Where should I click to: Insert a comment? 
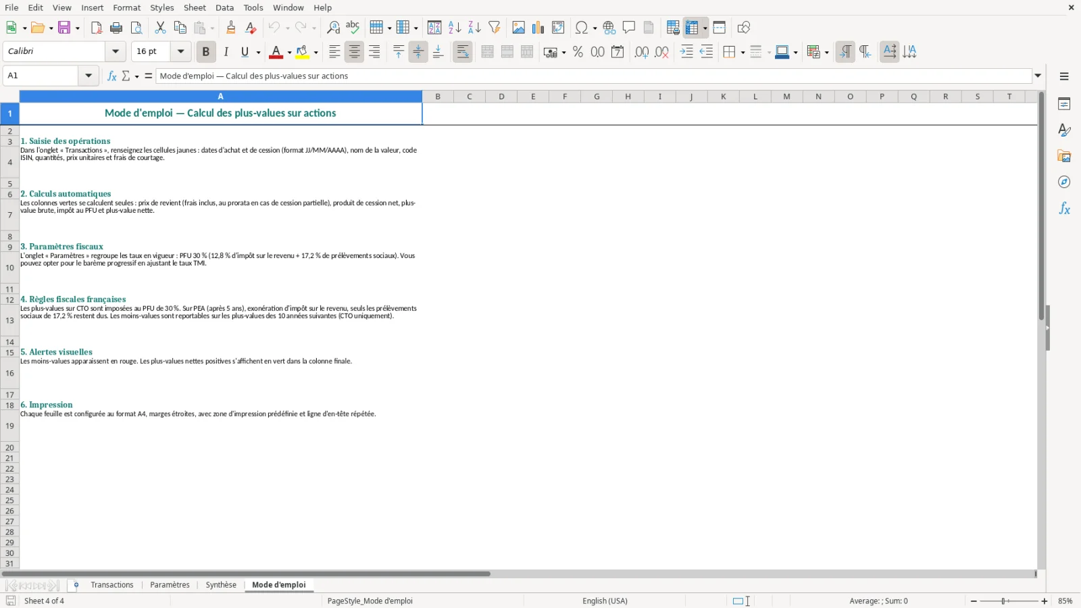[x=629, y=28]
